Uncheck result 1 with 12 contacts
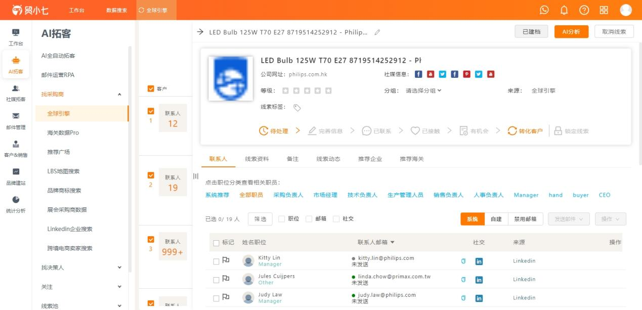 [150, 111]
